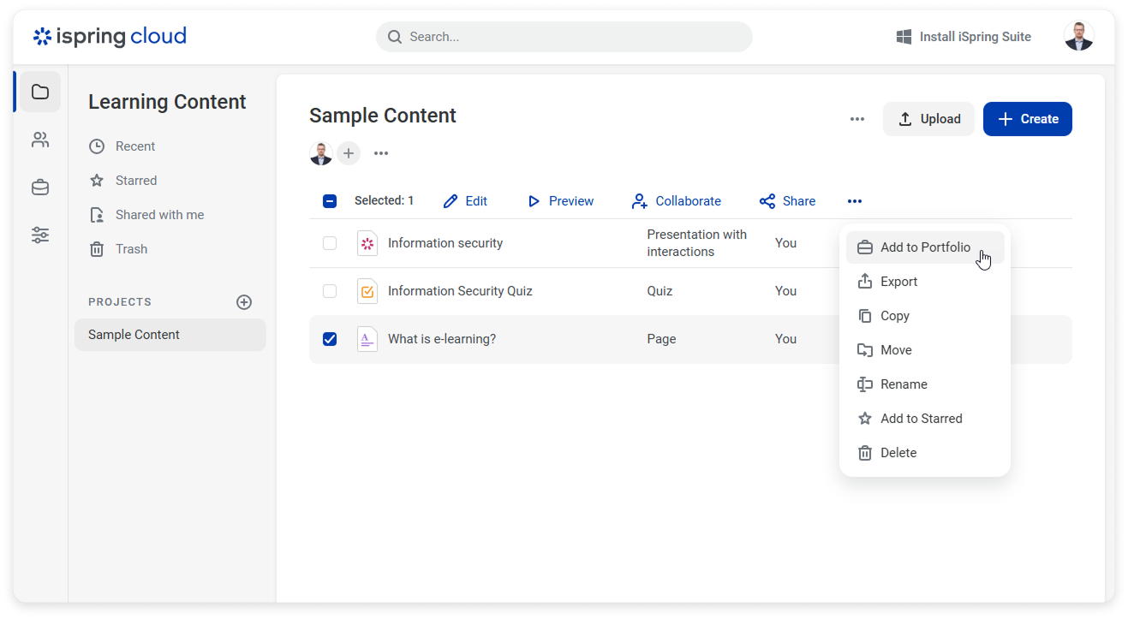
Task: Open the portfolio briefcase icon in sidebar
Action: click(40, 187)
